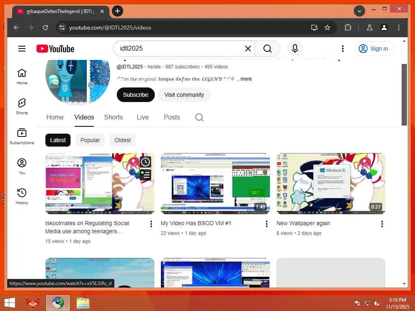Play the BSOD VM video thumbnail
The height and width of the screenshot is (311, 415).
point(215,183)
